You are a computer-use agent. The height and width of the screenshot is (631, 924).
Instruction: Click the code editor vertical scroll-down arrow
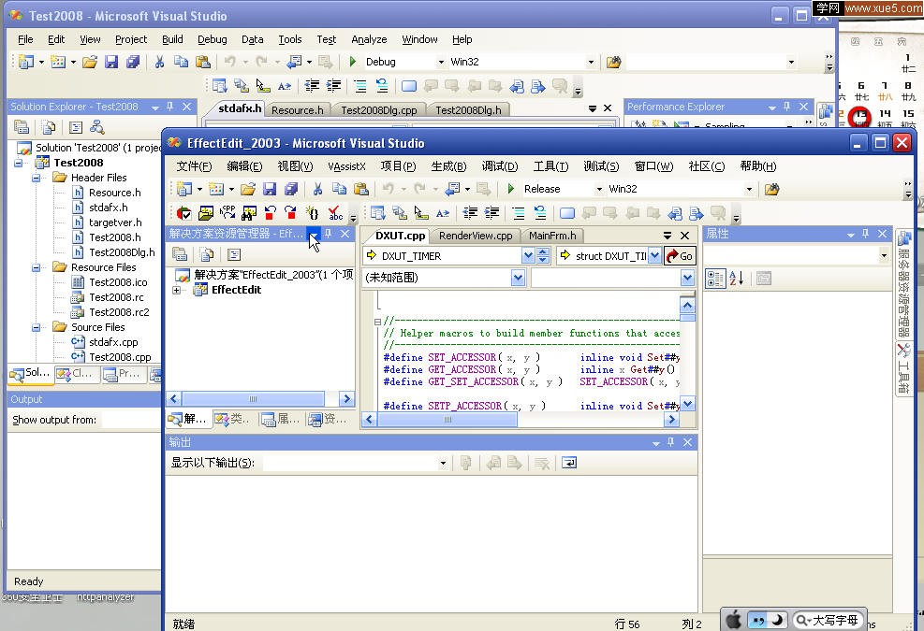point(687,404)
